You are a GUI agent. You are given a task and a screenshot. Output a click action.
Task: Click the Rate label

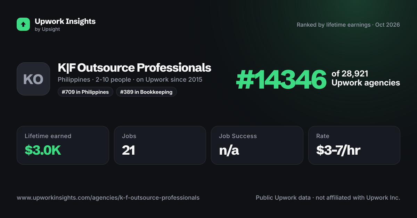322,136
